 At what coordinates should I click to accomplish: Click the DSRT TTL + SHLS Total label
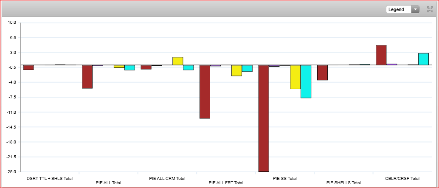coord(49,179)
